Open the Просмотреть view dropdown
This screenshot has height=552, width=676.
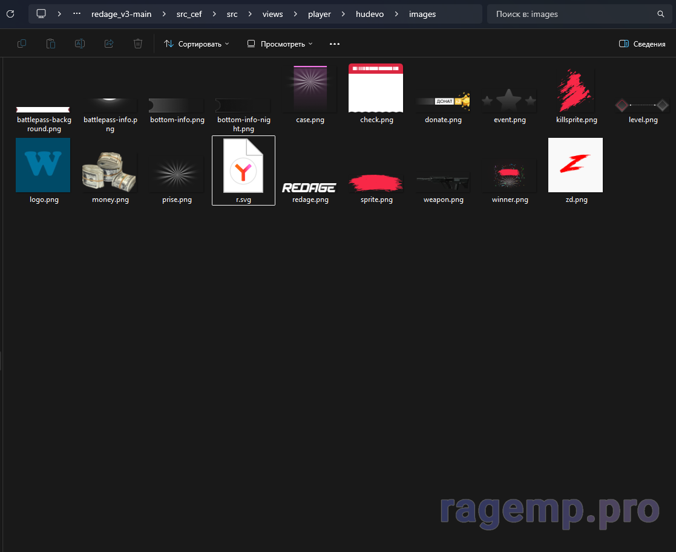[x=280, y=44]
